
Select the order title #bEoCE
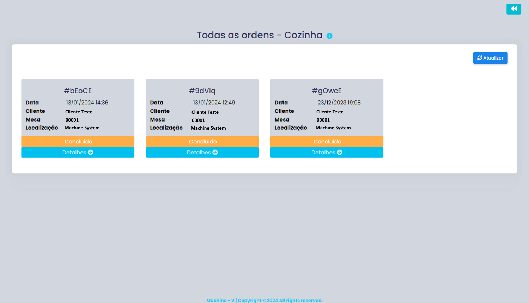click(x=78, y=91)
